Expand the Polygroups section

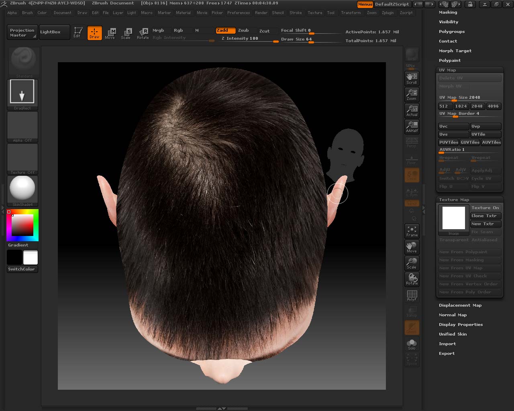click(x=451, y=32)
